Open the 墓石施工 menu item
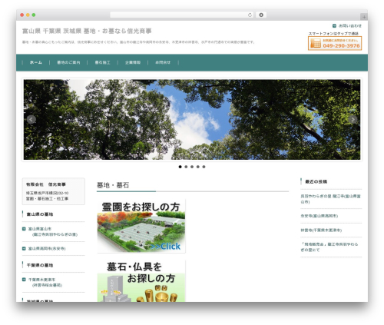 [x=102, y=62]
